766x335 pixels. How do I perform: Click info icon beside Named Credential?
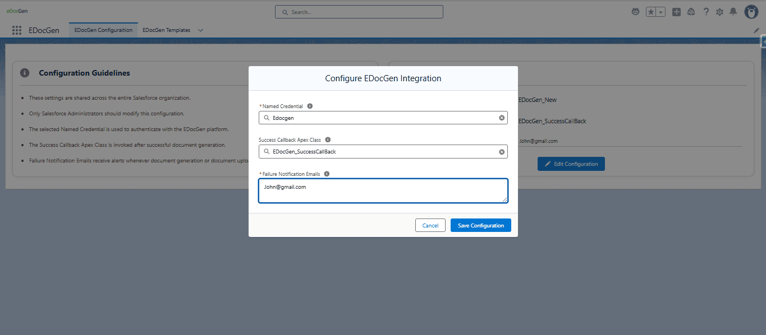pyautogui.click(x=310, y=106)
